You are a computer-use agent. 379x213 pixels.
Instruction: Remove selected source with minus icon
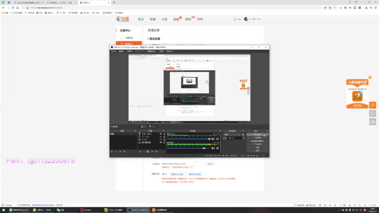click(144, 151)
